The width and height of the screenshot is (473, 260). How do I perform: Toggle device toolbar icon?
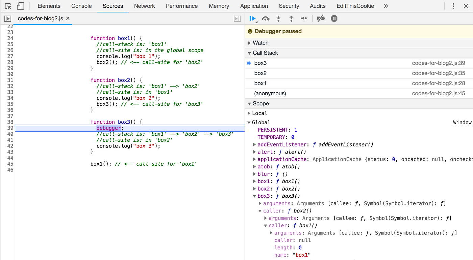coord(20,6)
